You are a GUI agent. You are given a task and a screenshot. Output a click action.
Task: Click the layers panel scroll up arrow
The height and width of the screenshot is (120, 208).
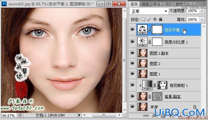tap(204, 26)
